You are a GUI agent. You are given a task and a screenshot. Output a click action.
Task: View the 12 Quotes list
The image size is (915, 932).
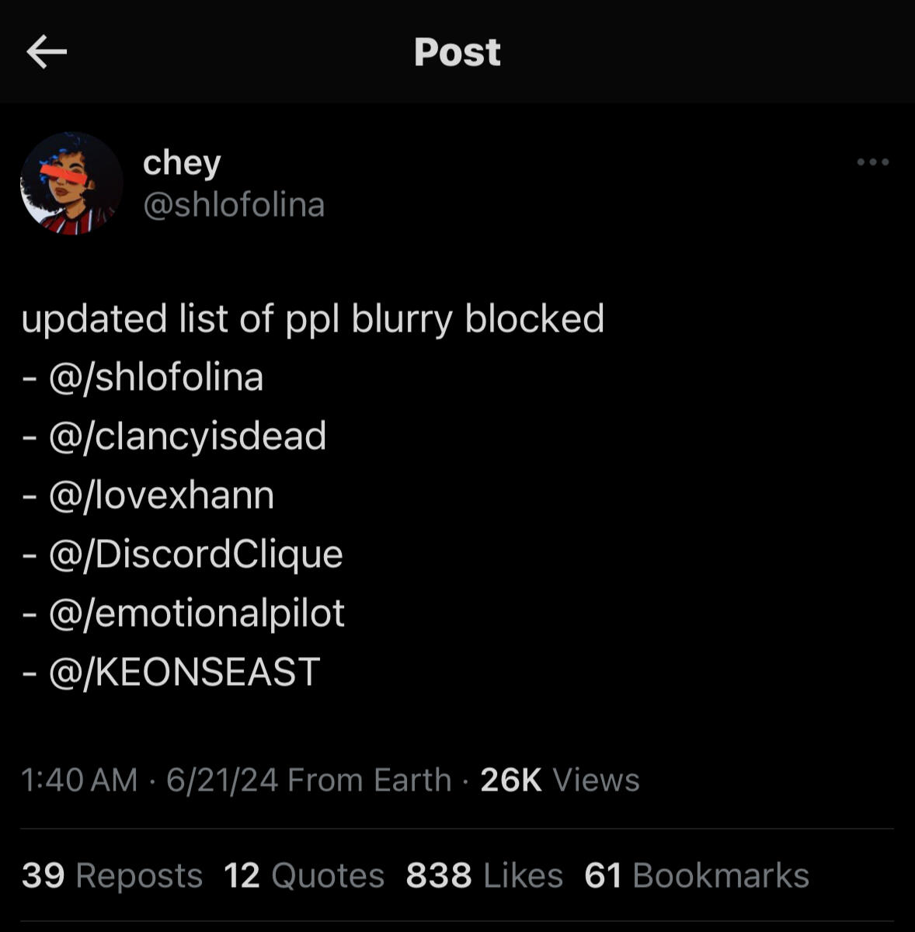(x=304, y=875)
